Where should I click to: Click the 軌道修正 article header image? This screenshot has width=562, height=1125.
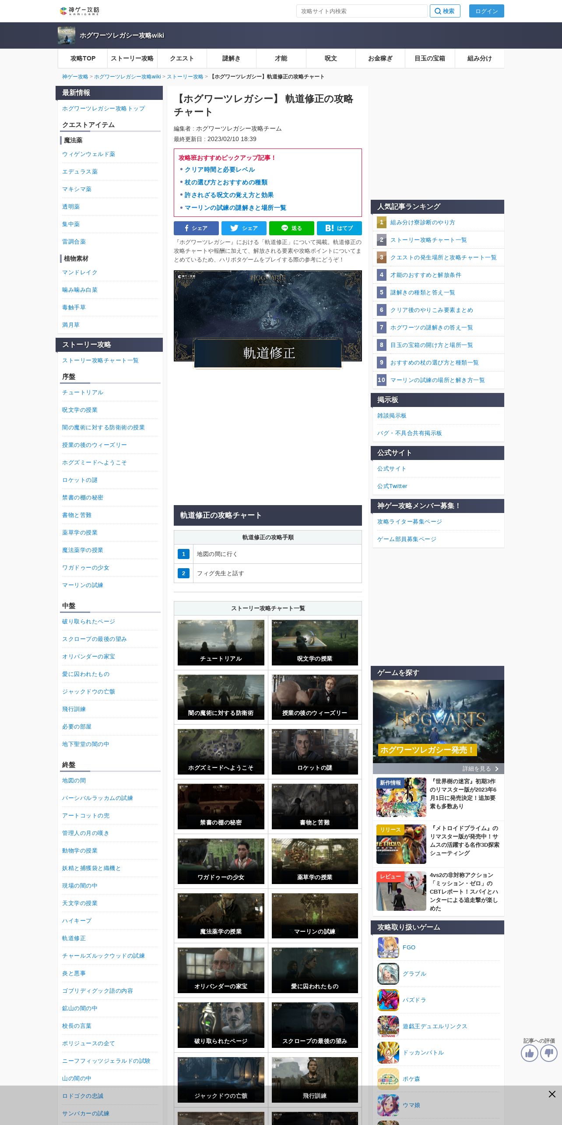(x=268, y=319)
